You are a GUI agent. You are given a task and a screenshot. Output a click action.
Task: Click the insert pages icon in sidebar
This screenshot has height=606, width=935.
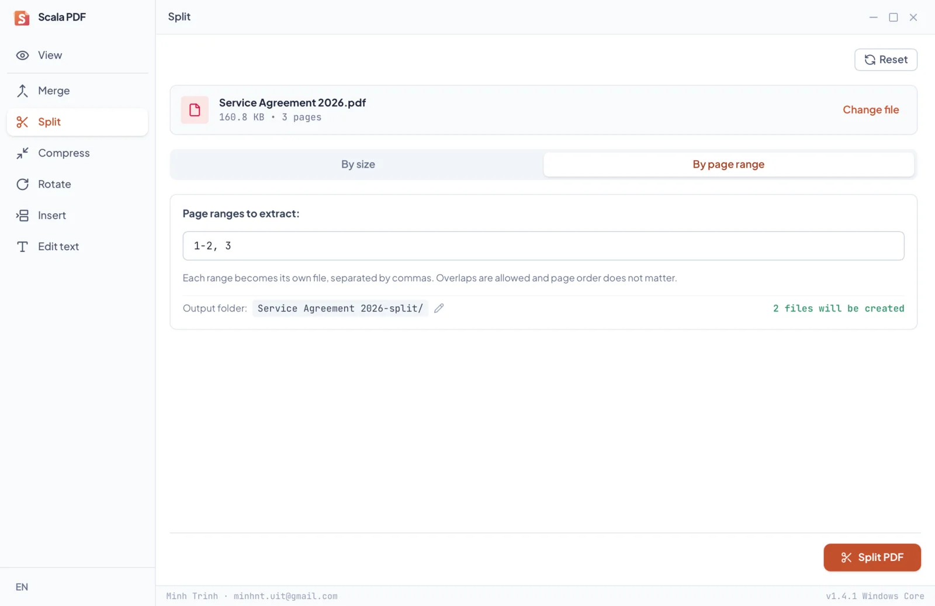pyautogui.click(x=22, y=216)
